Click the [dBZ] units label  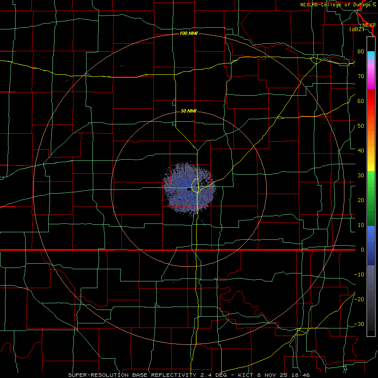click(357, 29)
